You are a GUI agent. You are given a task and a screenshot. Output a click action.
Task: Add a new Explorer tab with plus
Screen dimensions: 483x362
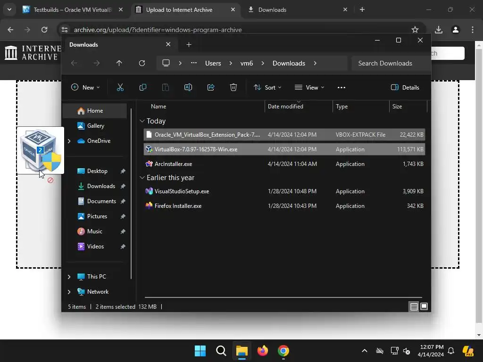(x=189, y=45)
